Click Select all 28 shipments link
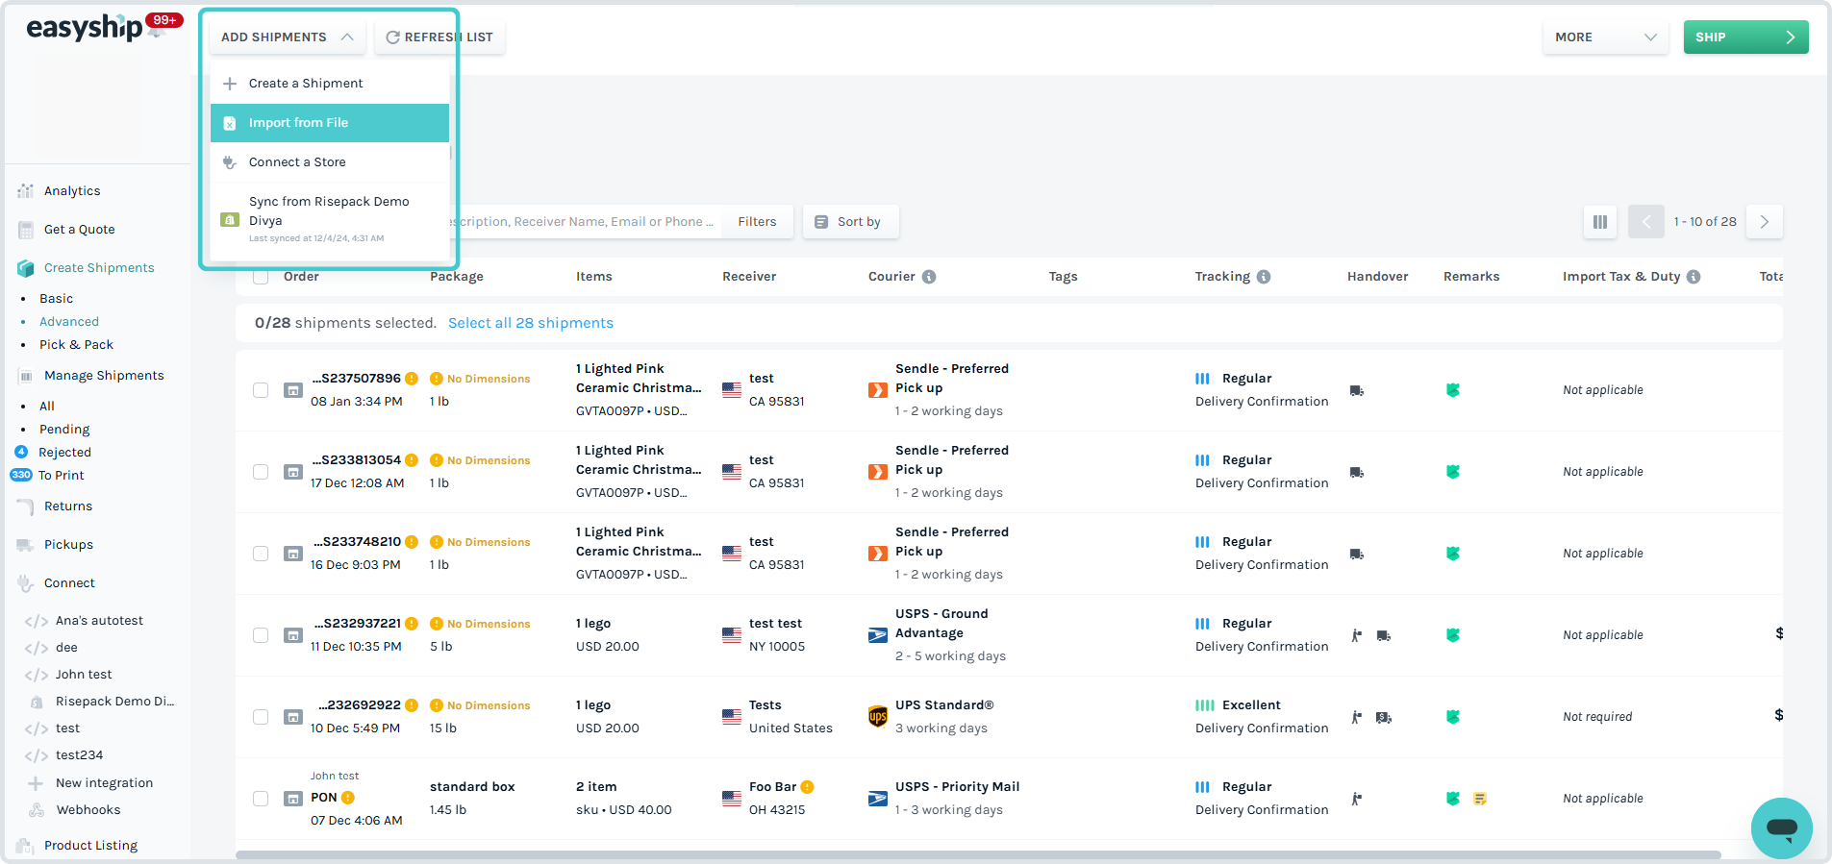The image size is (1832, 864). click(x=531, y=323)
